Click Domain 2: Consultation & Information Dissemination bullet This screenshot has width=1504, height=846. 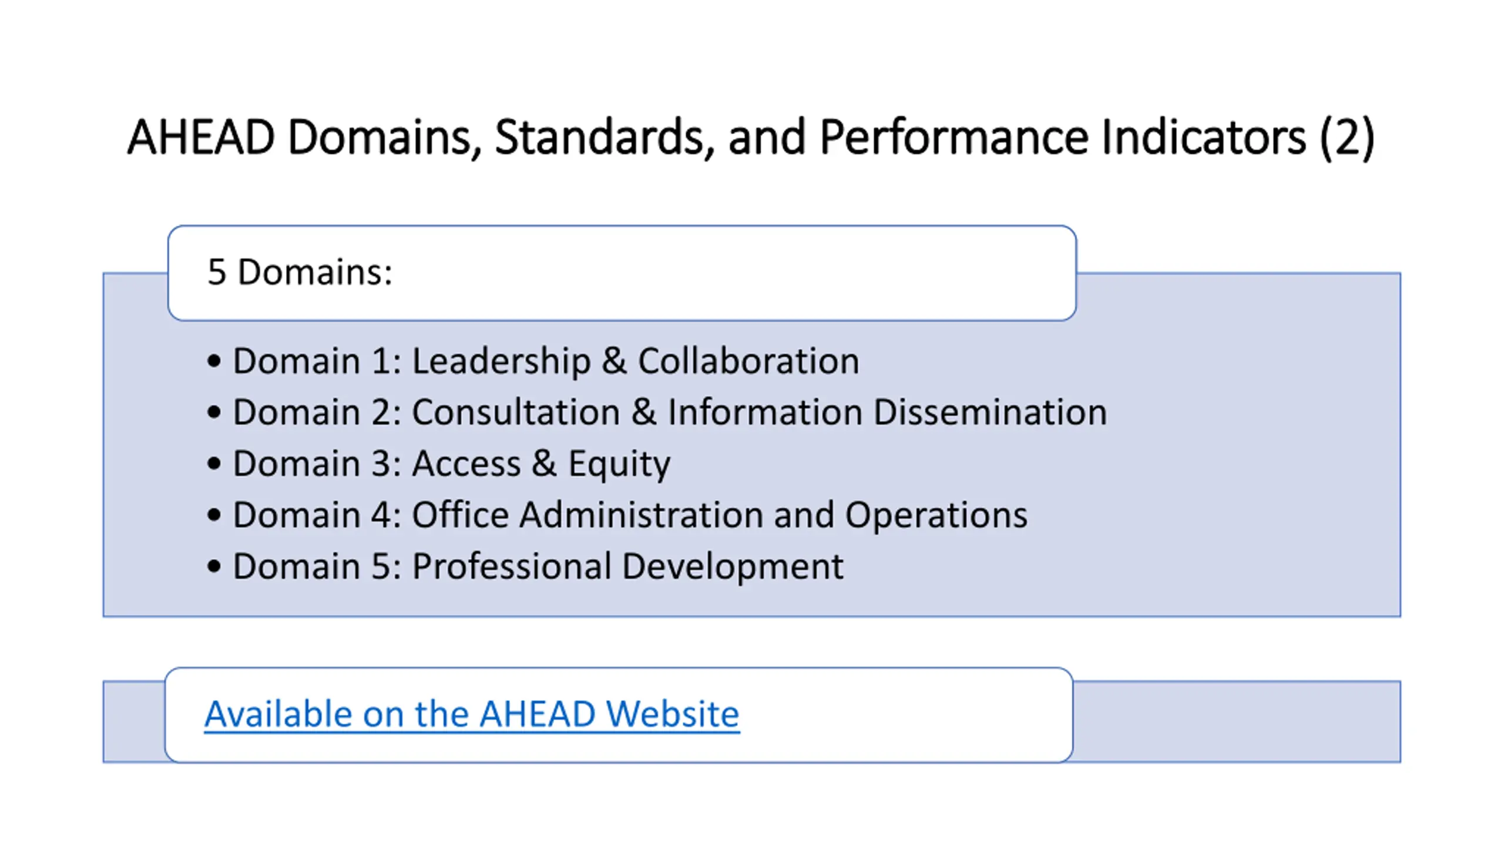click(657, 411)
